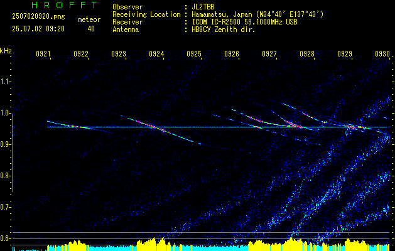Click the ICOM IC-R2500 53.1000MHz USB text
The image size is (395, 251).
tap(245, 22)
